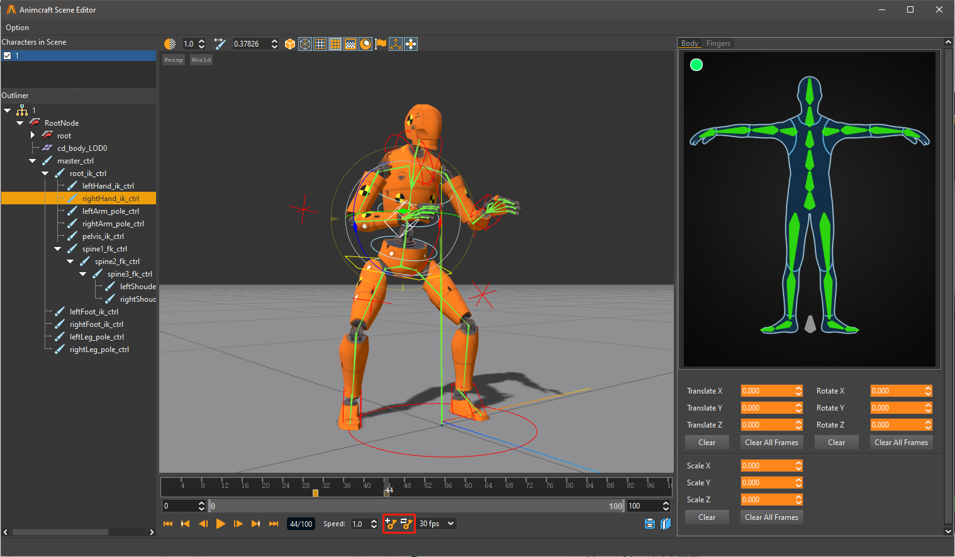Open the Option menu
The image size is (955, 557).
pyautogui.click(x=17, y=28)
